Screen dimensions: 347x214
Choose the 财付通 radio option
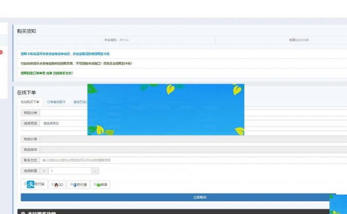click(x=71, y=185)
